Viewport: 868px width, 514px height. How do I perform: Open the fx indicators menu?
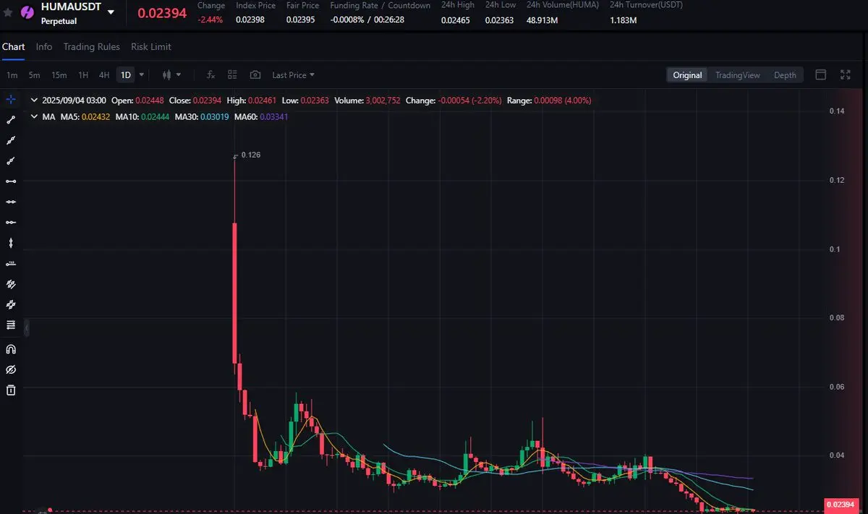click(210, 74)
